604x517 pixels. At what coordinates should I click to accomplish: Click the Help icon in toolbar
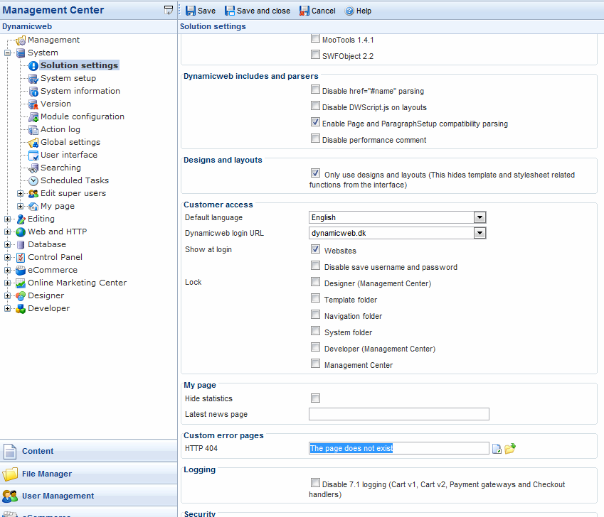pyautogui.click(x=349, y=11)
